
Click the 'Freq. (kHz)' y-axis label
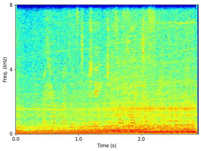pyautogui.click(x=5, y=69)
